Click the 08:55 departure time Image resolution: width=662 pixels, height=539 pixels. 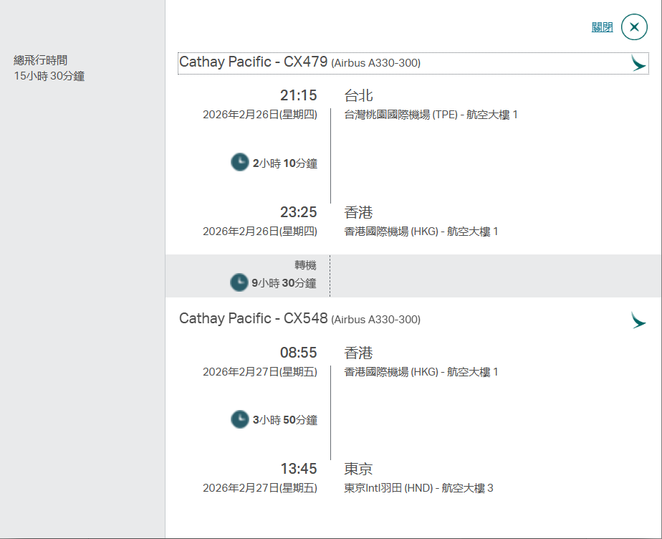[299, 353]
